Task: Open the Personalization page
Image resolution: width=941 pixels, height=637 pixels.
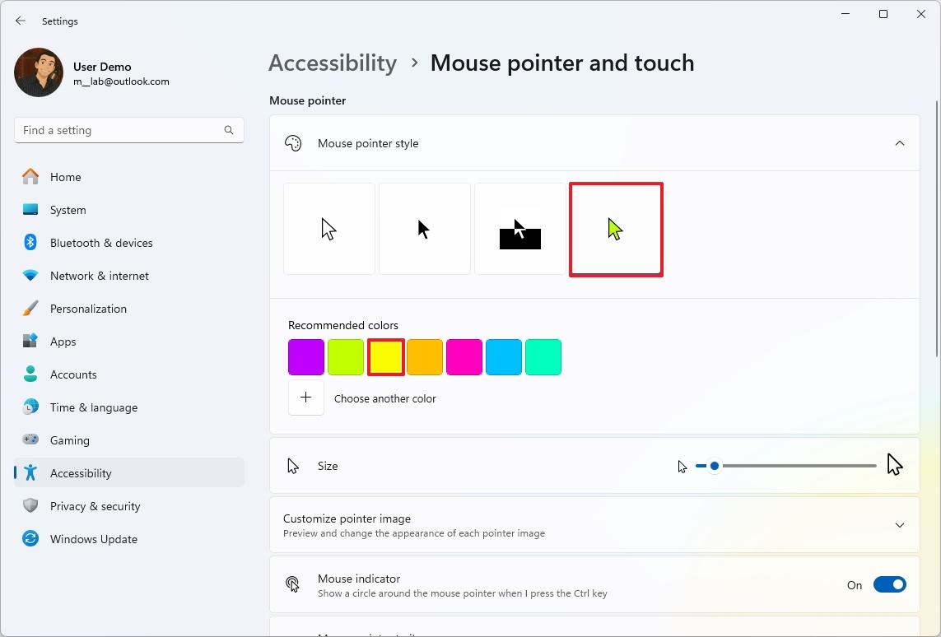Action: (x=88, y=309)
